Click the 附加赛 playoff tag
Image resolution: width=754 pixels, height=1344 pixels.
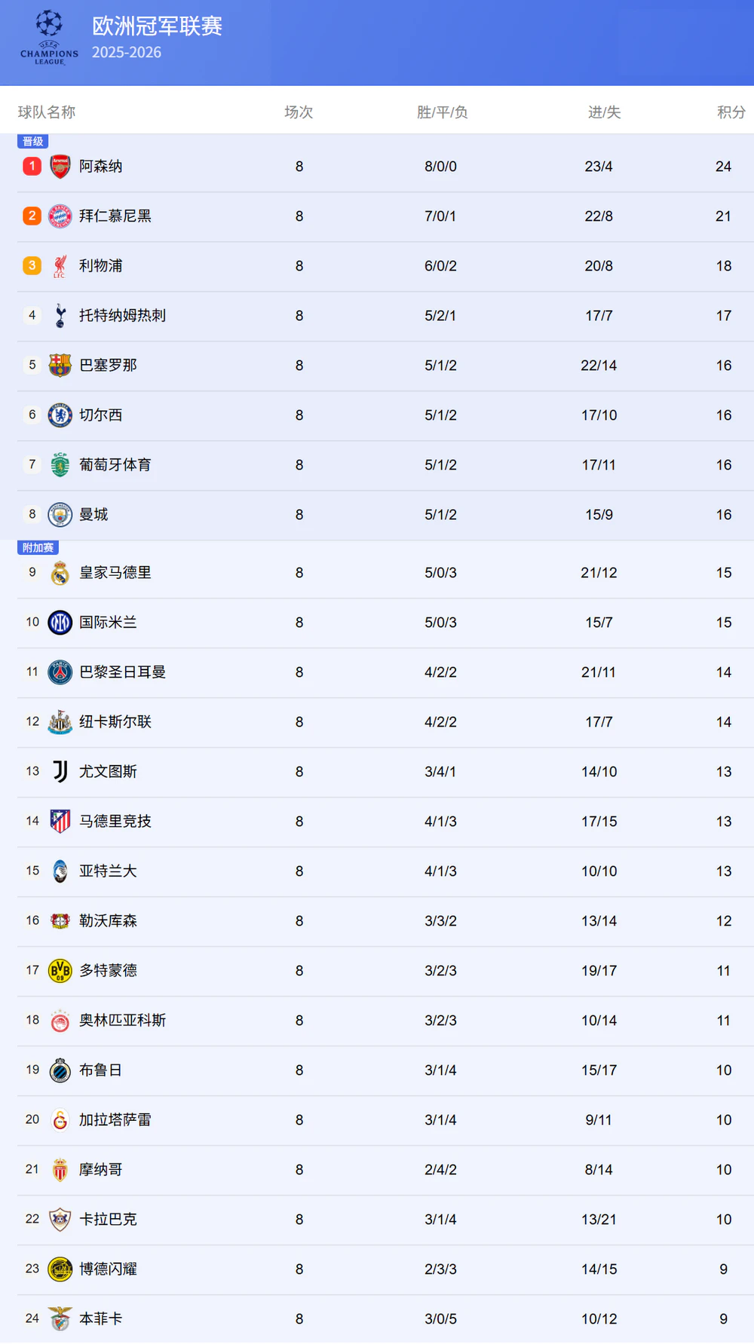point(38,548)
